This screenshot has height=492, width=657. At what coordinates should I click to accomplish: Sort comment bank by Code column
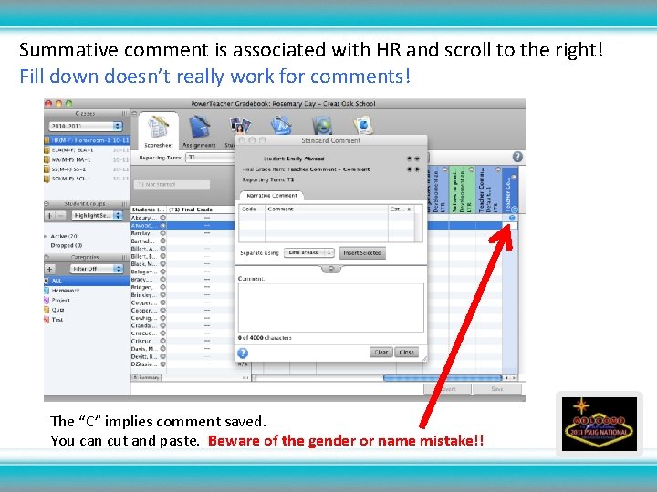pyautogui.click(x=252, y=209)
